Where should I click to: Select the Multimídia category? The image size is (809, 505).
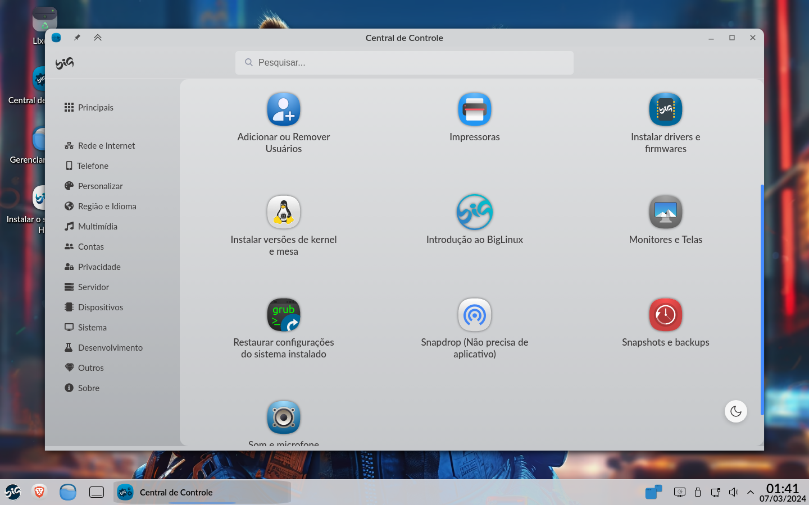91,226
